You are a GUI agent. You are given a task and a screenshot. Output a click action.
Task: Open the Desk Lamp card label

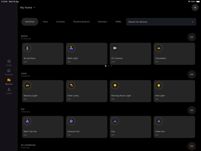point(73,96)
